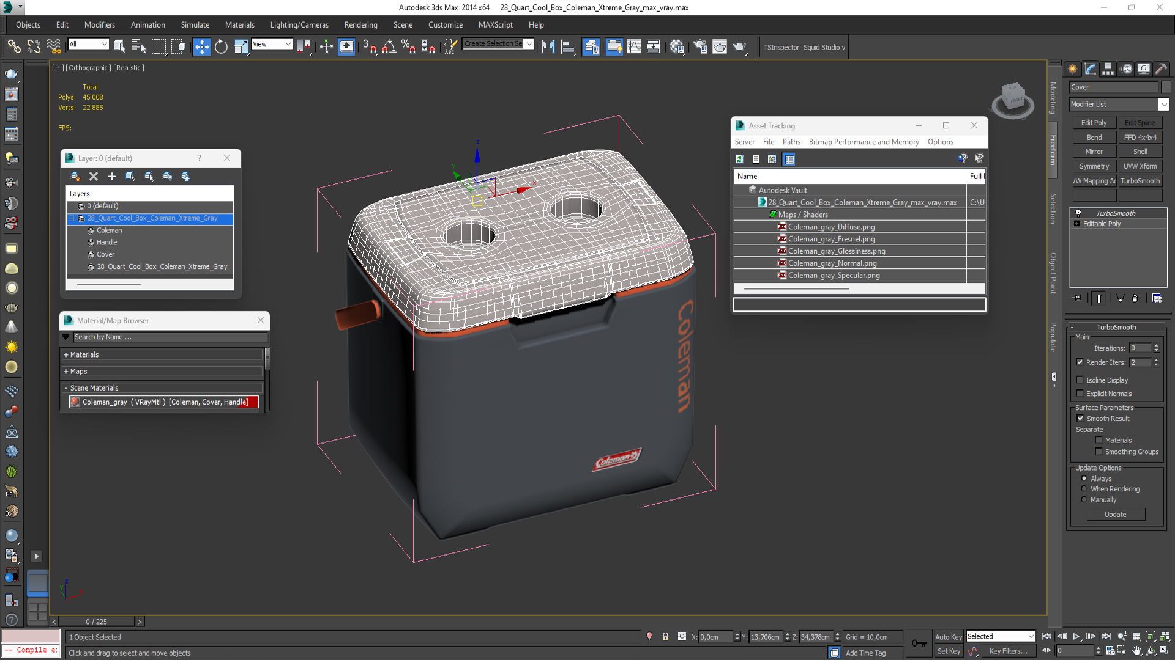Open Render Setup teapot icon

click(x=700, y=46)
